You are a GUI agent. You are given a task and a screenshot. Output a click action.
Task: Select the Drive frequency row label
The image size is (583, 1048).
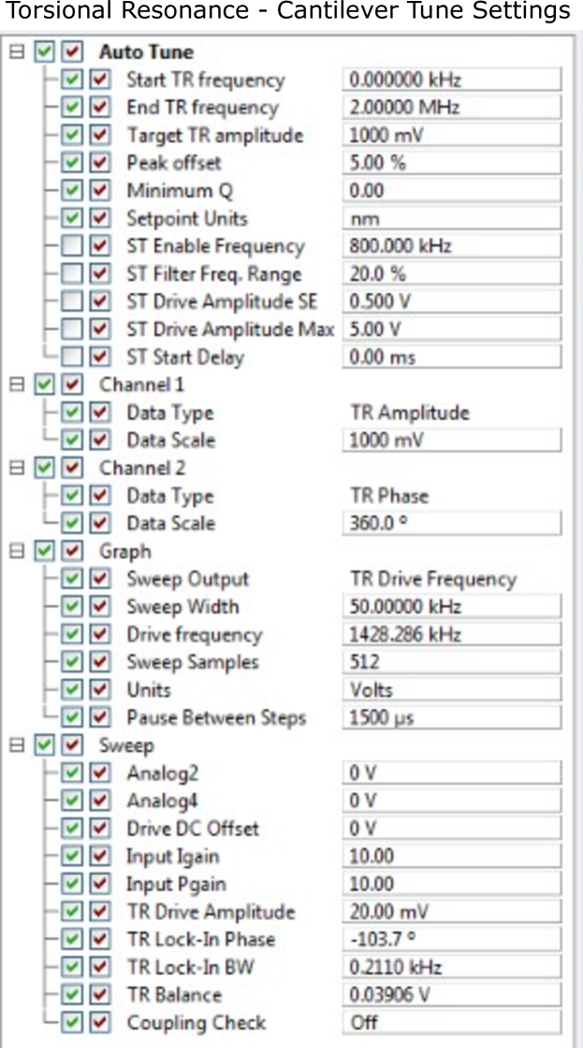click(x=195, y=634)
